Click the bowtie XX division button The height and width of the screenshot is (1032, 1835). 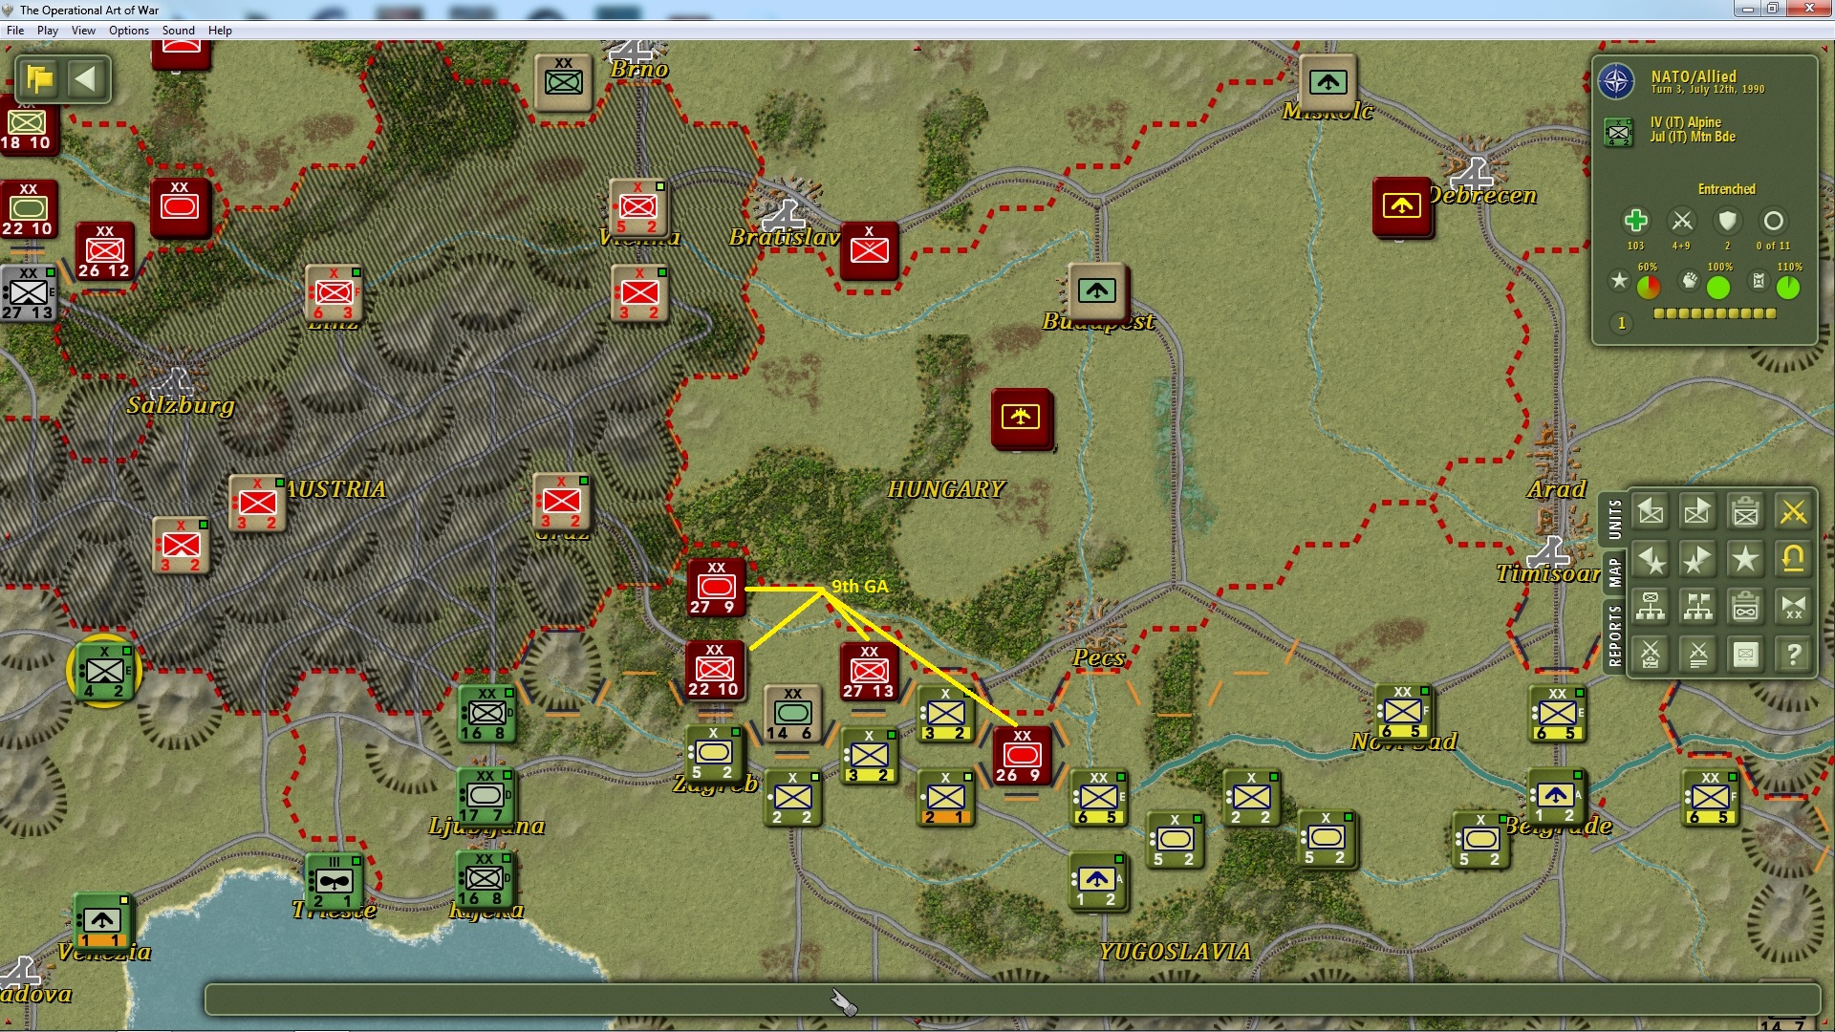click(x=1793, y=607)
